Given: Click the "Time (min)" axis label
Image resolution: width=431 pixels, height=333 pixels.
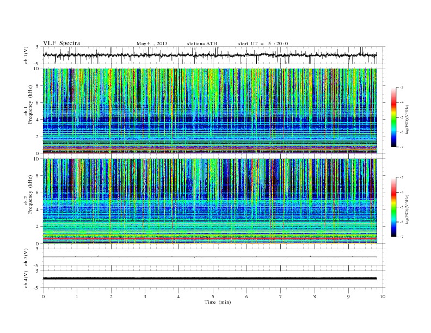Looking at the screenshot, I should pyautogui.click(x=218, y=302).
